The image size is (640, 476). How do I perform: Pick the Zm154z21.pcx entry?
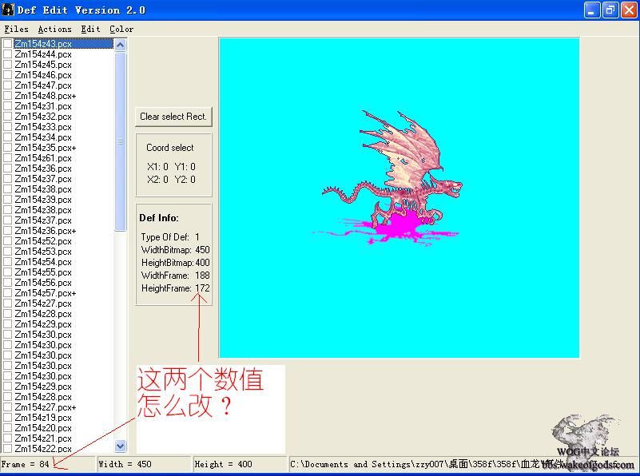pos(43,438)
